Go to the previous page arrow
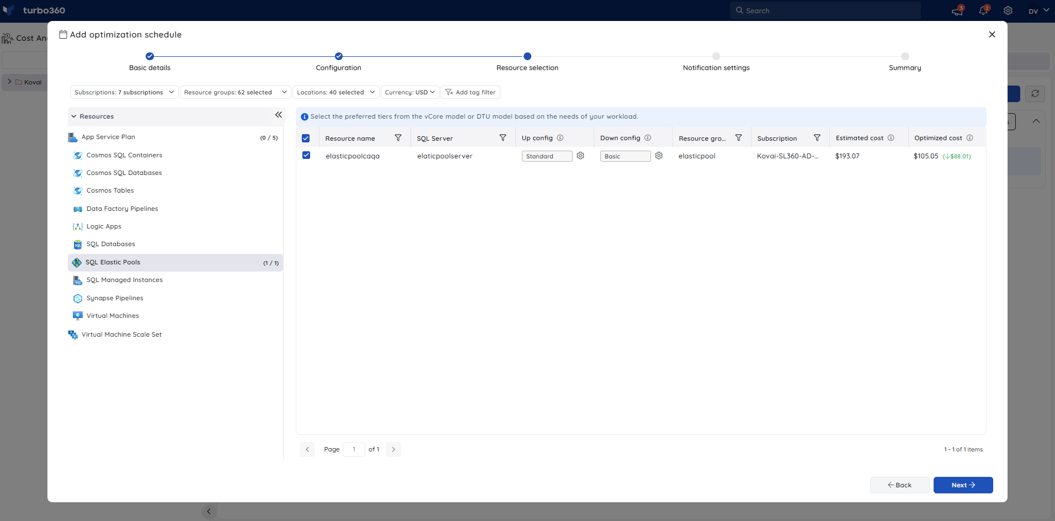This screenshot has height=521, width=1055. (307, 449)
